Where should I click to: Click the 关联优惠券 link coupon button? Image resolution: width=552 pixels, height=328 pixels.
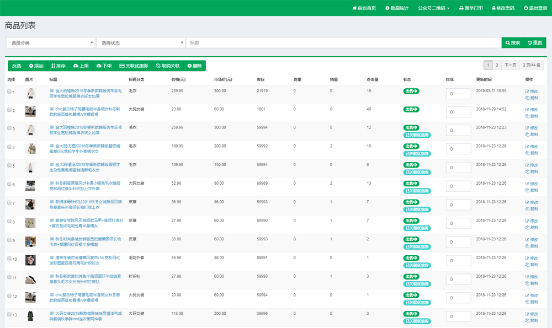pos(134,66)
